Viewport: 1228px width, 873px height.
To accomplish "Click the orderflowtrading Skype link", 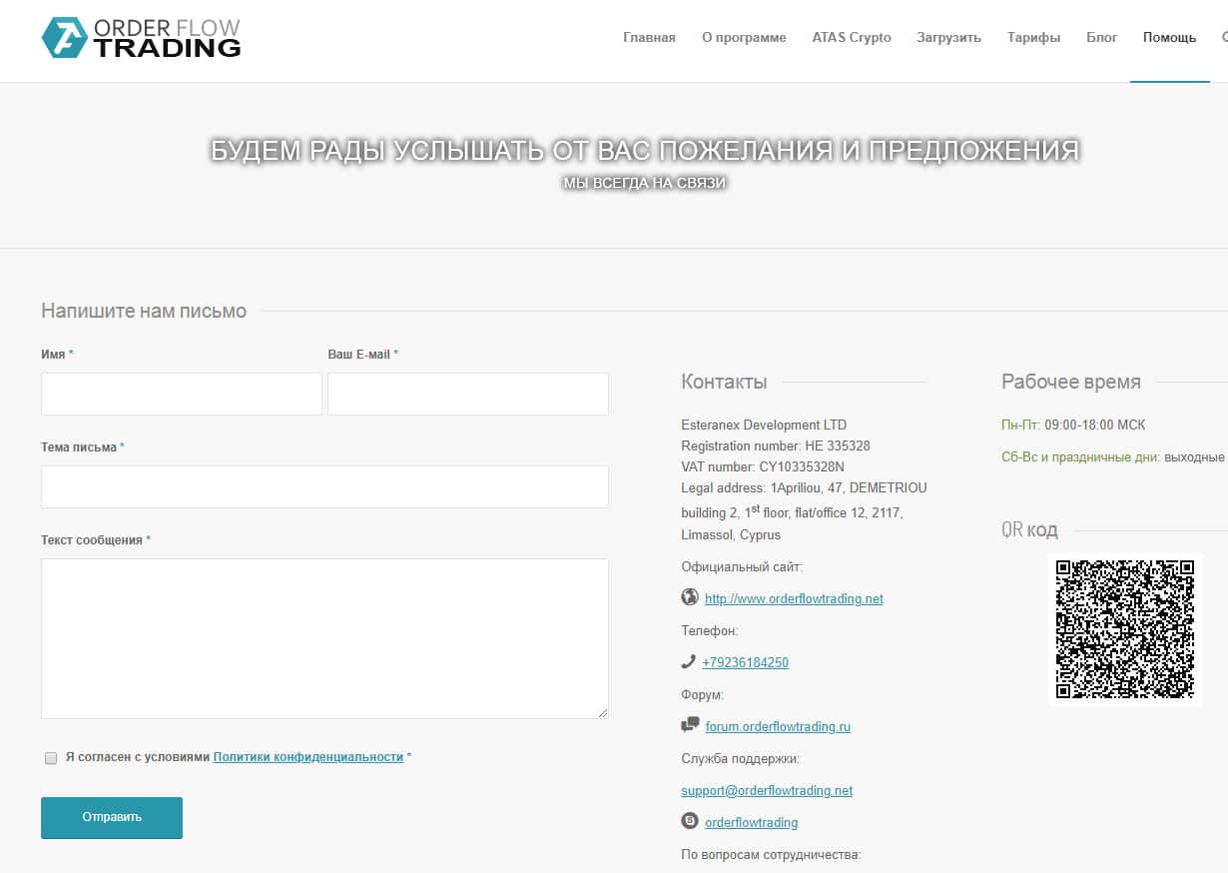I will (x=751, y=823).
